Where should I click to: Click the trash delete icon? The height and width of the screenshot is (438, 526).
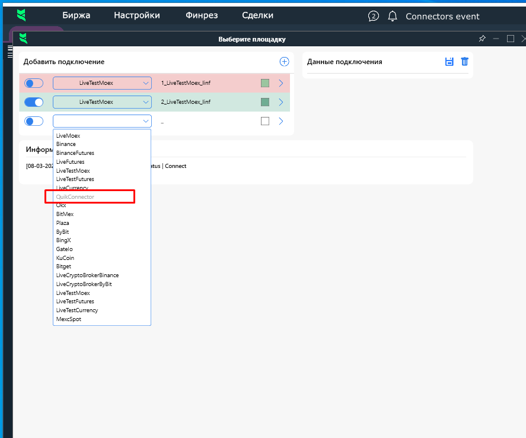coord(465,62)
